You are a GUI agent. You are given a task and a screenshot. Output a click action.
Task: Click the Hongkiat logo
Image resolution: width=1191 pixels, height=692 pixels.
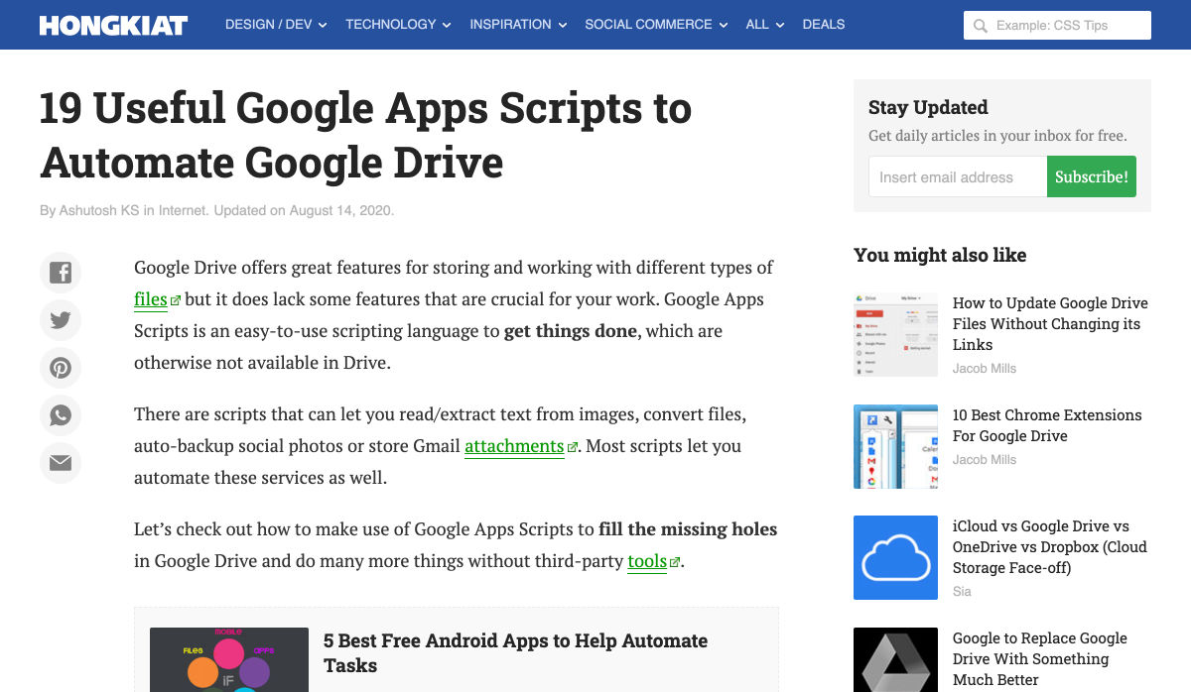coord(113,25)
